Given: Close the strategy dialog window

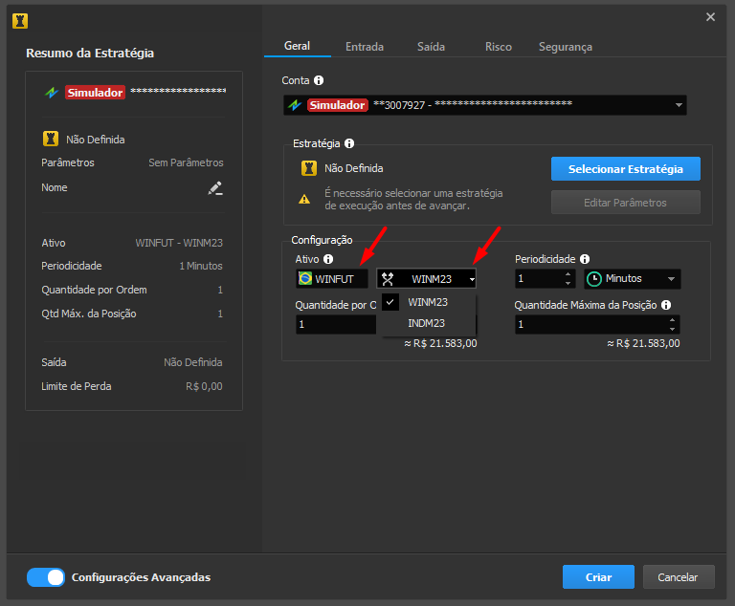Looking at the screenshot, I should 711,17.
